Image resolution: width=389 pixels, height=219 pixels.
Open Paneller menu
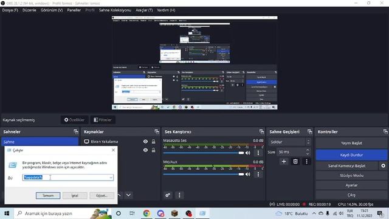coord(74,10)
